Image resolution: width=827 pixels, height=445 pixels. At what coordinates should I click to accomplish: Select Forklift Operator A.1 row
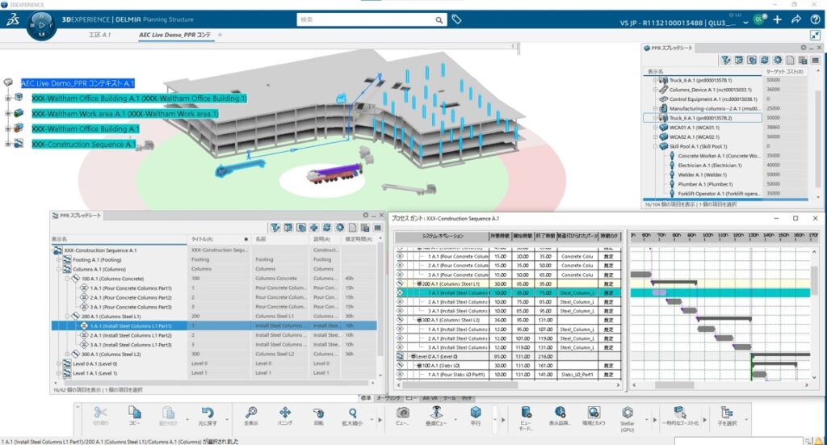(718, 194)
